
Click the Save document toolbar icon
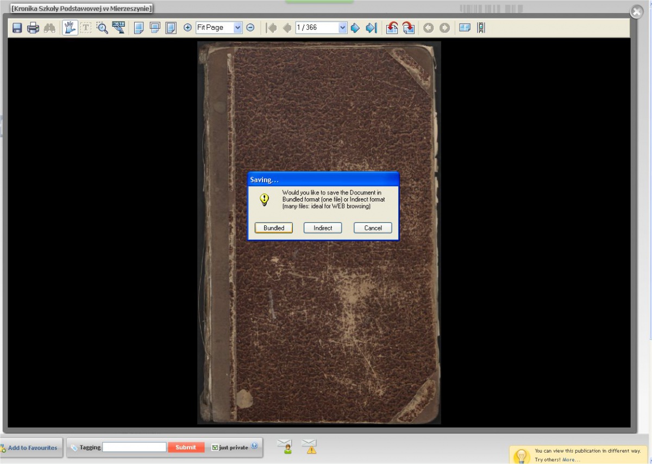[x=17, y=28]
